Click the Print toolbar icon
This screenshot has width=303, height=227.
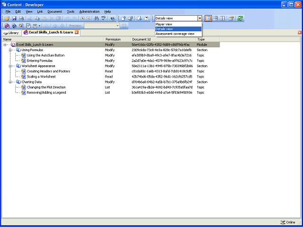[21, 18]
